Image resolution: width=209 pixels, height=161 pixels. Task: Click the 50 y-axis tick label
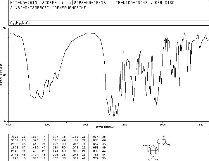[4, 75]
